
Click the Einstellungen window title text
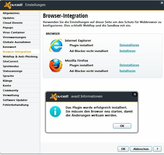(35, 5)
